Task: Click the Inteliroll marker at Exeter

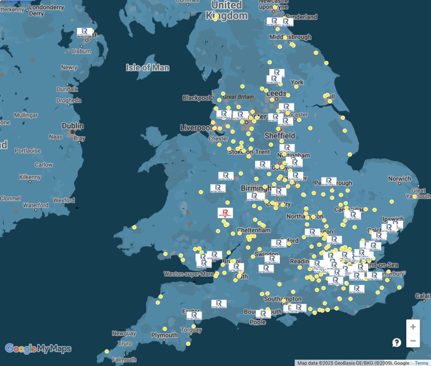Action: pos(194,316)
